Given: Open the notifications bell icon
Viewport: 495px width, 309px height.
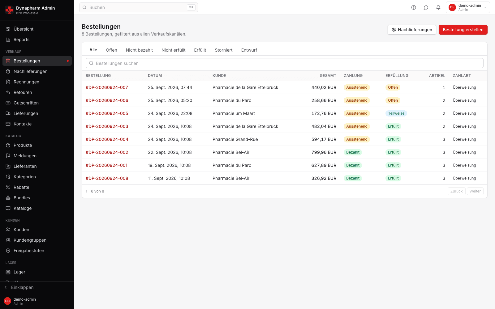Looking at the screenshot, I should [x=438, y=7].
